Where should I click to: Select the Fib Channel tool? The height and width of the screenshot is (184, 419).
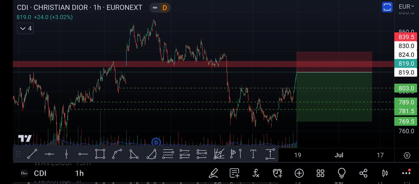[202, 154]
